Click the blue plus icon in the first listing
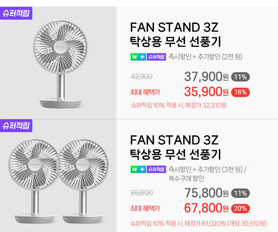 point(142,57)
